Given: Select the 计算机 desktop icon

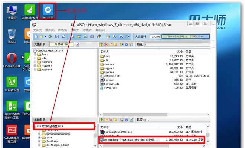Looking at the screenshot, I should [12, 13].
